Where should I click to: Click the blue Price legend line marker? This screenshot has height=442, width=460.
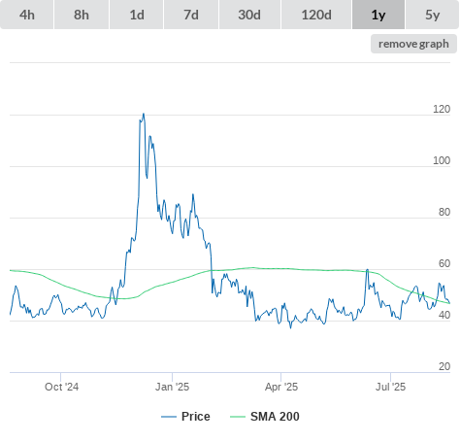(x=169, y=417)
